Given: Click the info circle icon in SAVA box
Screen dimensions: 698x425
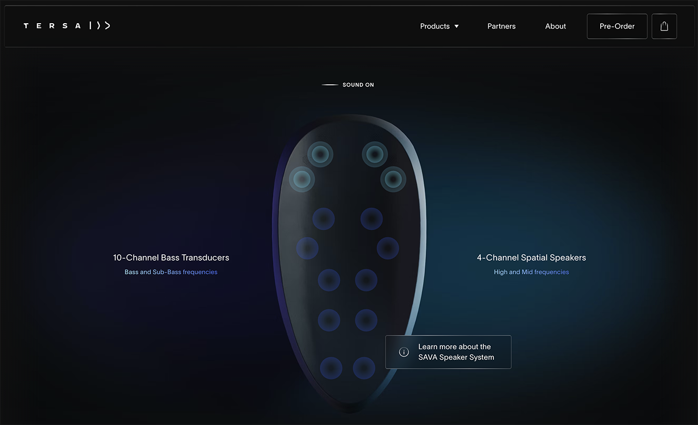Looking at the screenshot, I should 404,352.
